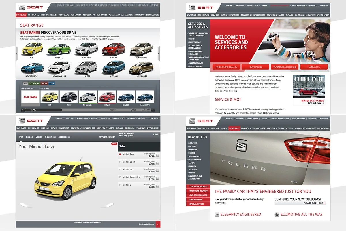
Task: Select the COPA filter tab
Action: 52,83
